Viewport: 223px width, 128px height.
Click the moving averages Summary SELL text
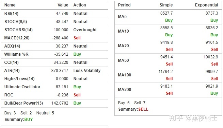133,109
